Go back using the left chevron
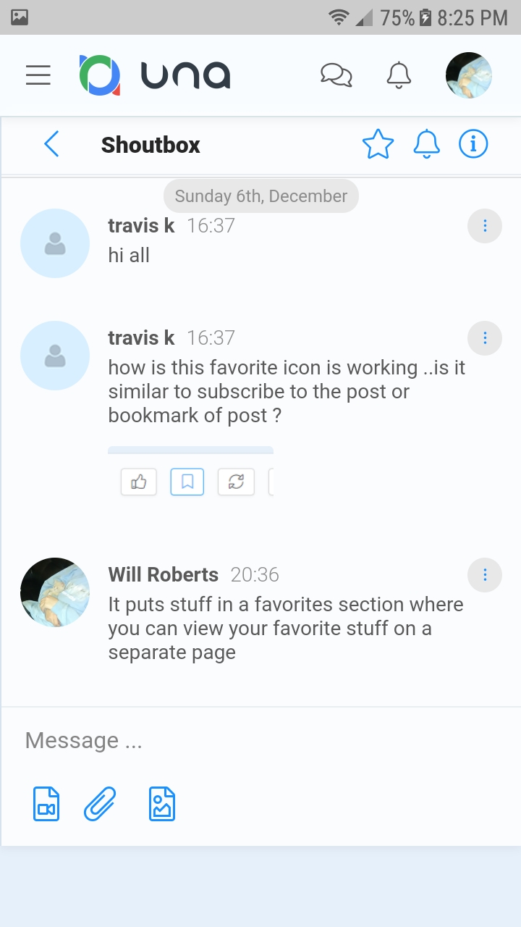Image resolution: width=521 pixels, height=927 pixels. pyautogui.click(x=51, y=144)
